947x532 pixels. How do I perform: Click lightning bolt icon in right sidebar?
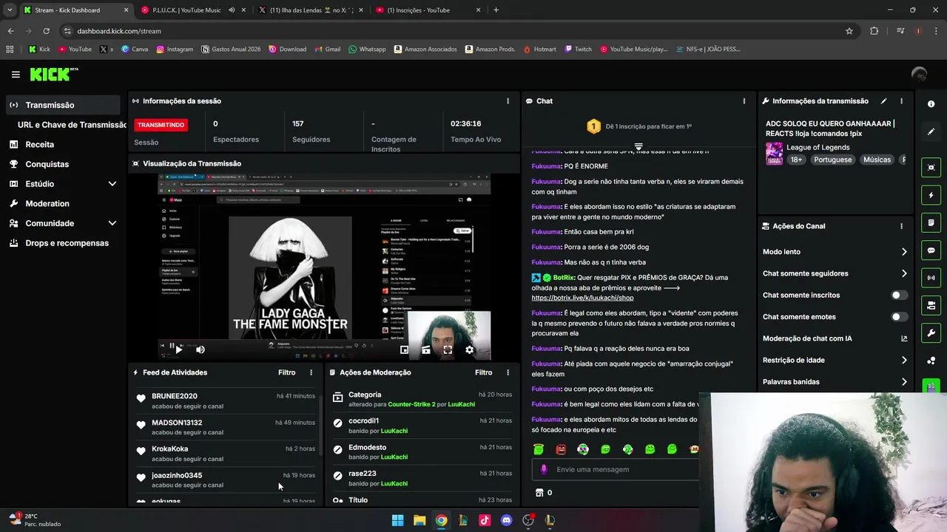pyautogui.click(x=931, y=195)
